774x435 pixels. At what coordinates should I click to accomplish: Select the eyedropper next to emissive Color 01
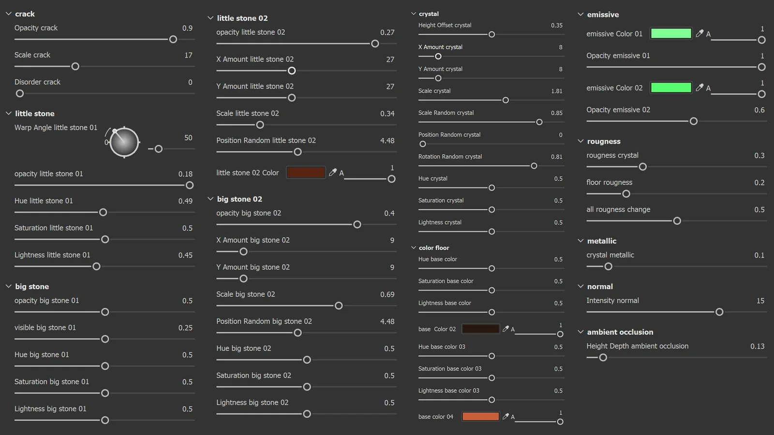click(x=700, y=33)
